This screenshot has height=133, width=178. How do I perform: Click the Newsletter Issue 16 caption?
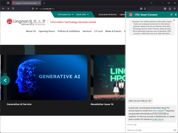click(102, 104)
